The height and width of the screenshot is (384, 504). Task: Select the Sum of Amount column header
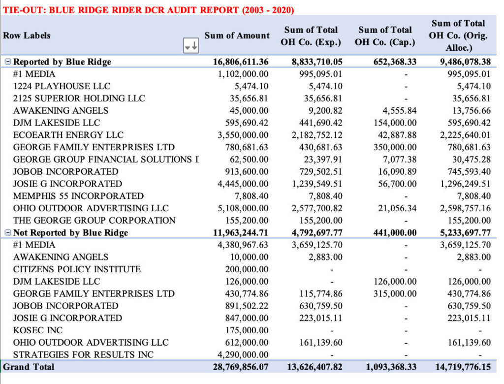pyautogui.click(x=237, y=35)
